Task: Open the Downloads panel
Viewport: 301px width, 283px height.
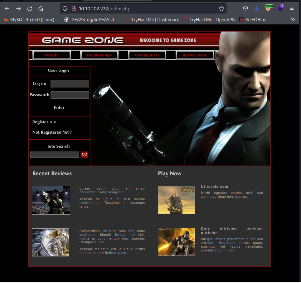Action: [256, 8]
